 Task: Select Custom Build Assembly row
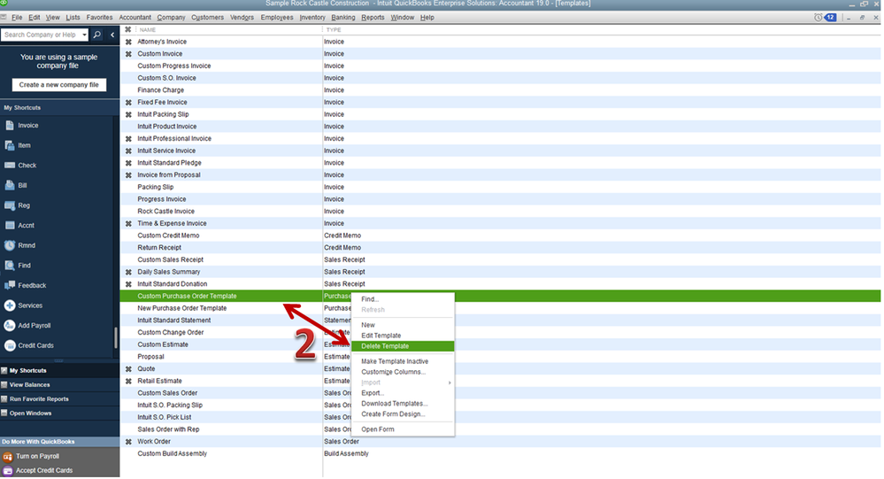[501, 453]
